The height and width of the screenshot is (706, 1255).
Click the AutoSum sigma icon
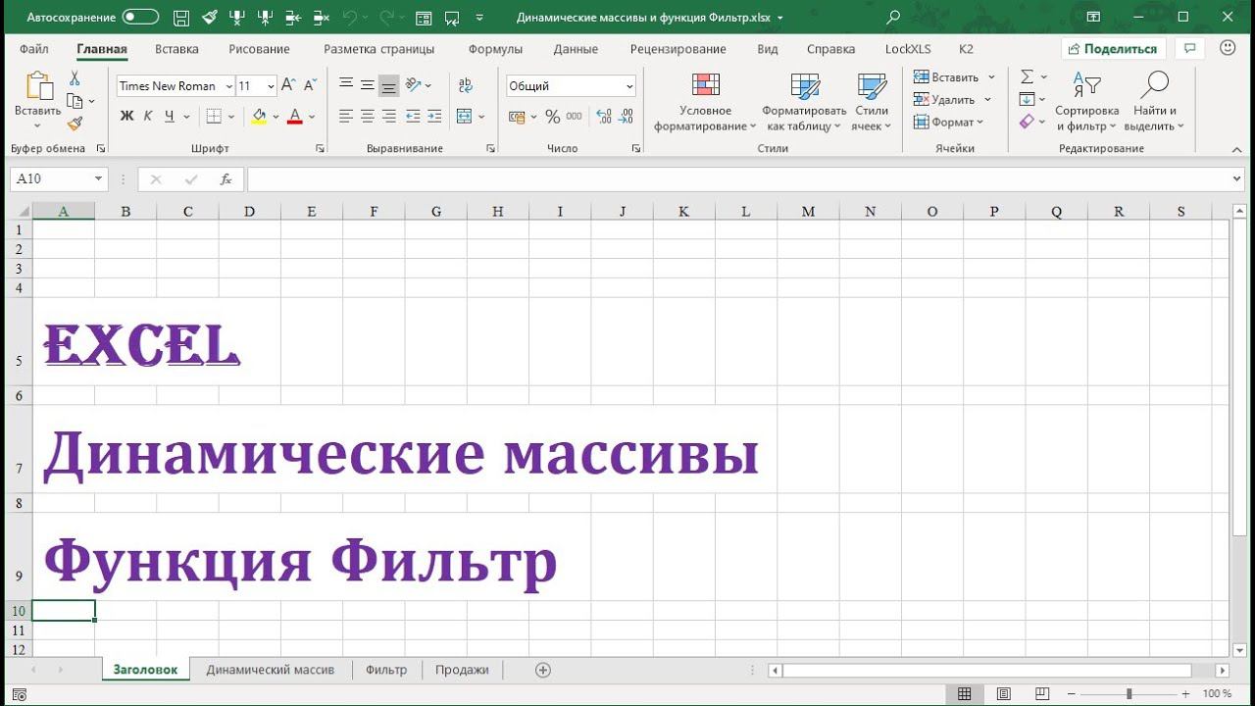coord(1027,76)
